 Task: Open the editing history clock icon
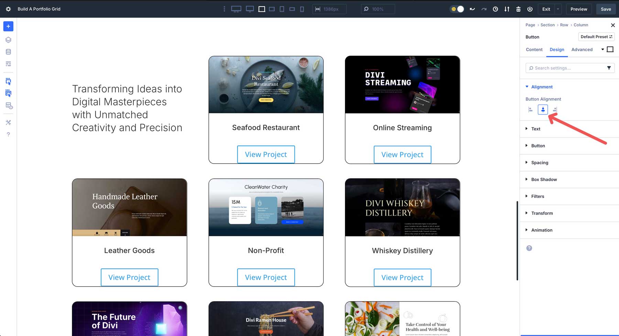pyautogui.click(x=495, y=9)
